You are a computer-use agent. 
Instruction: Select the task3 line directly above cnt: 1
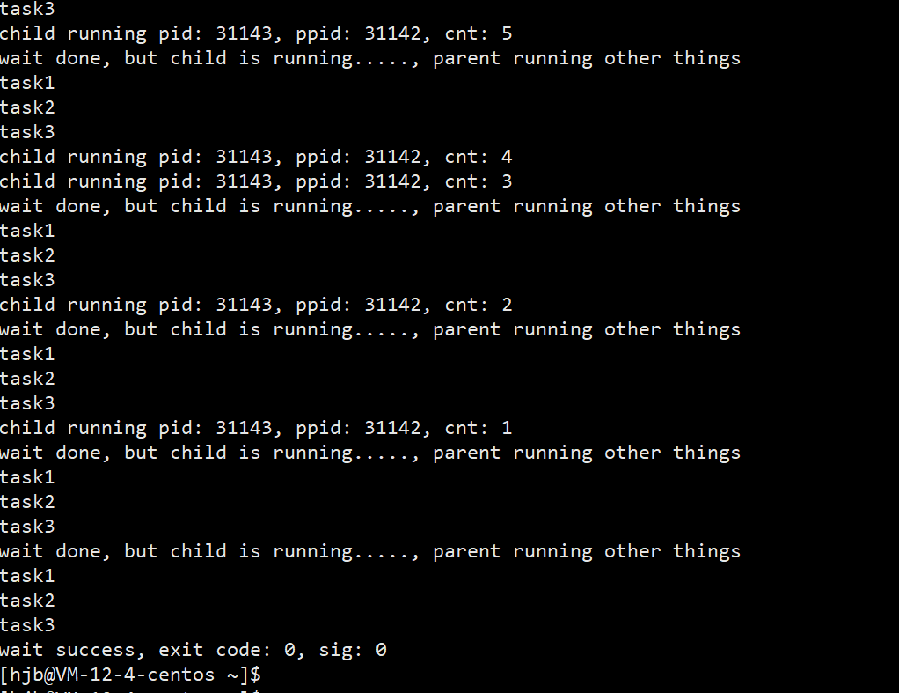tap(27, 403)
